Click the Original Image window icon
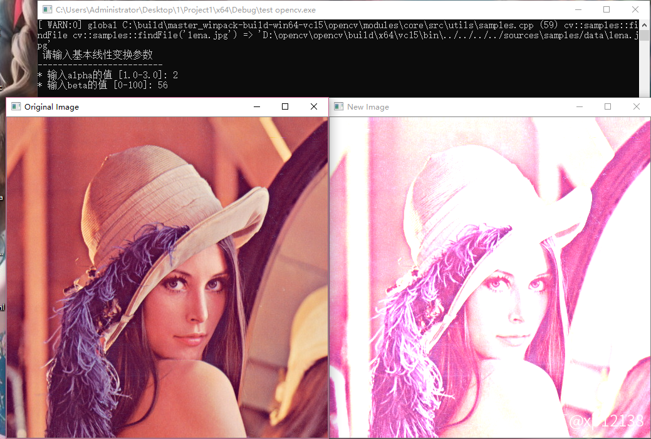 click(16, 106)
